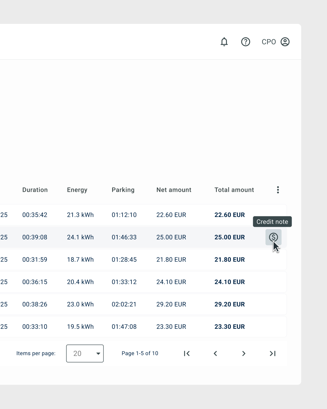327x409 pixels.
Task: Click the parking time 02:02:21
Action: (x=124, y=304)
